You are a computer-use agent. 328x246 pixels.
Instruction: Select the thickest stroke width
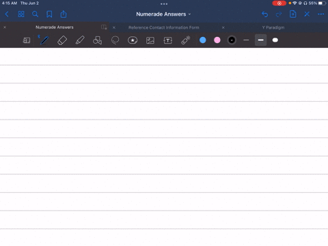click(x=275, y=40)
